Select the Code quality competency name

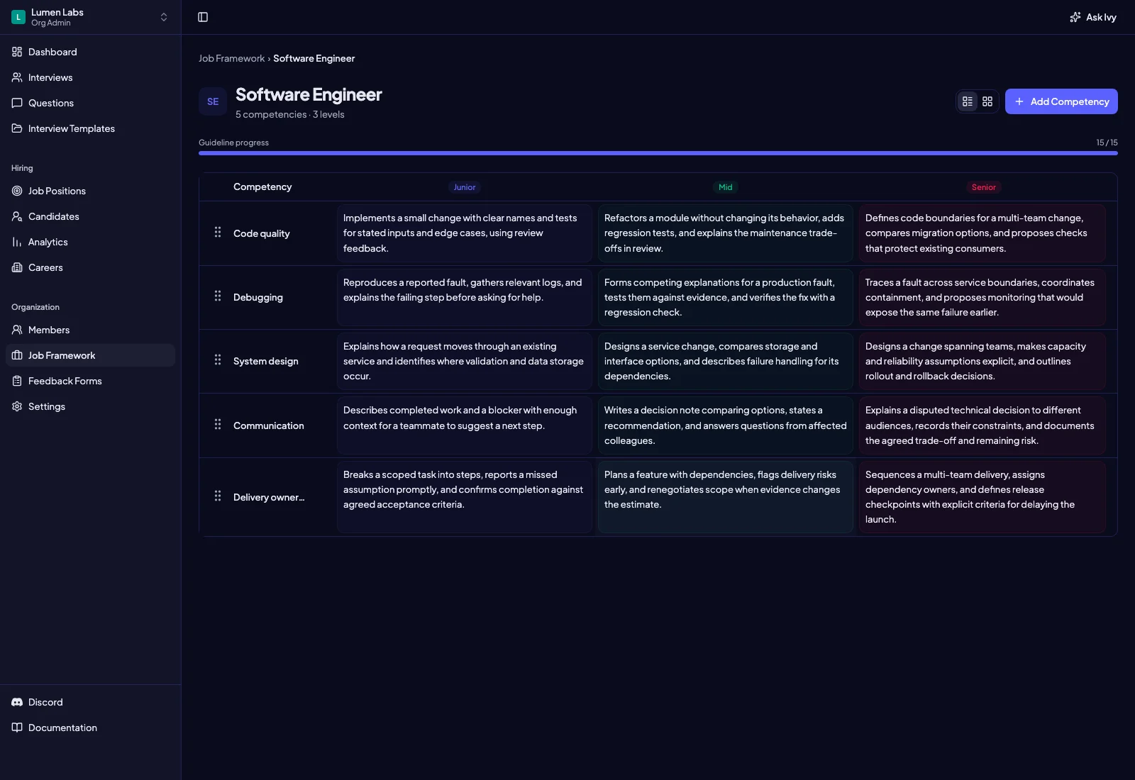(x=262, y=233)
